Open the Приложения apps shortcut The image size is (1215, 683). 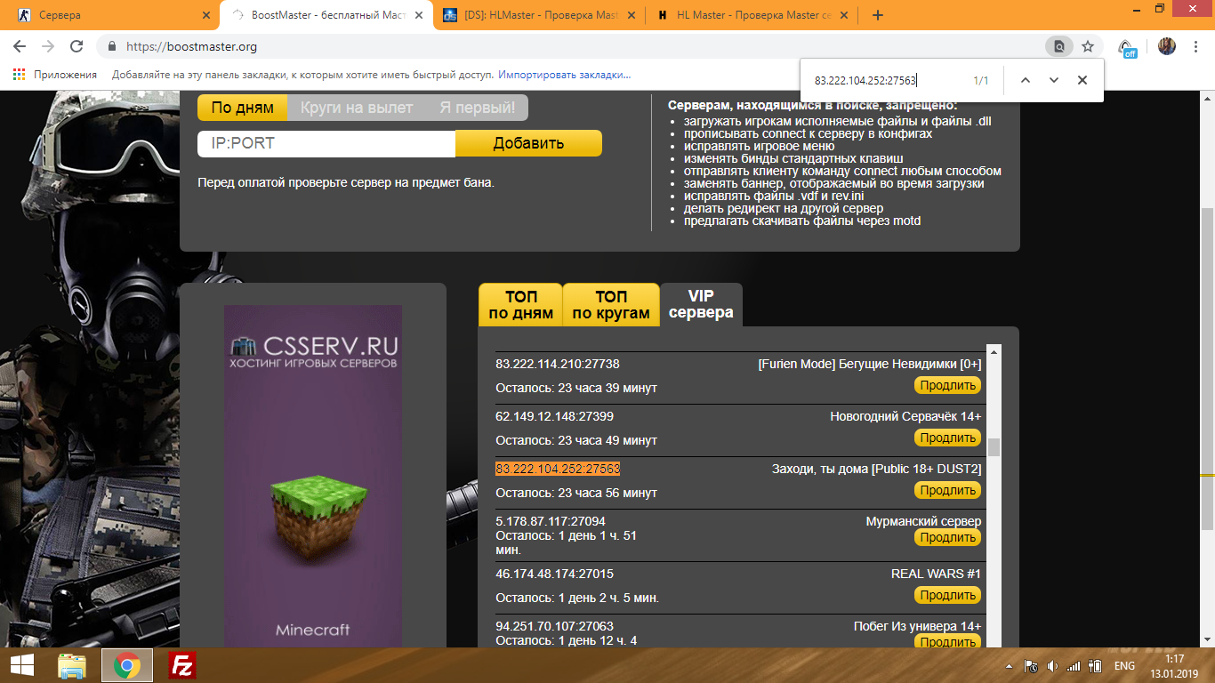(x=55, y=75)
